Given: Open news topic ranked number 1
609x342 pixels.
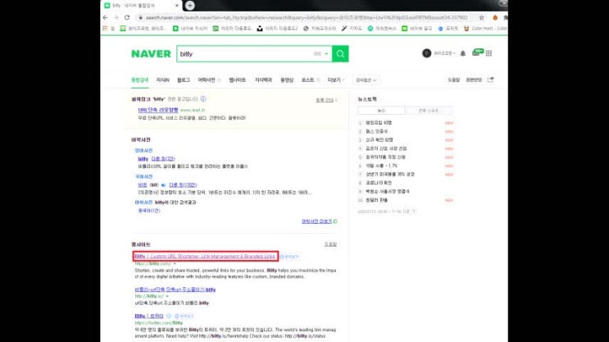Looking at the screenshot, I should 379,123.
